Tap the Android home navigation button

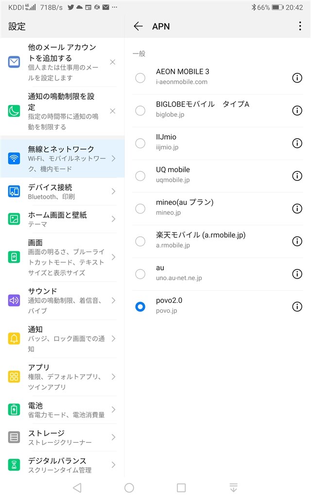coord(129,487)
